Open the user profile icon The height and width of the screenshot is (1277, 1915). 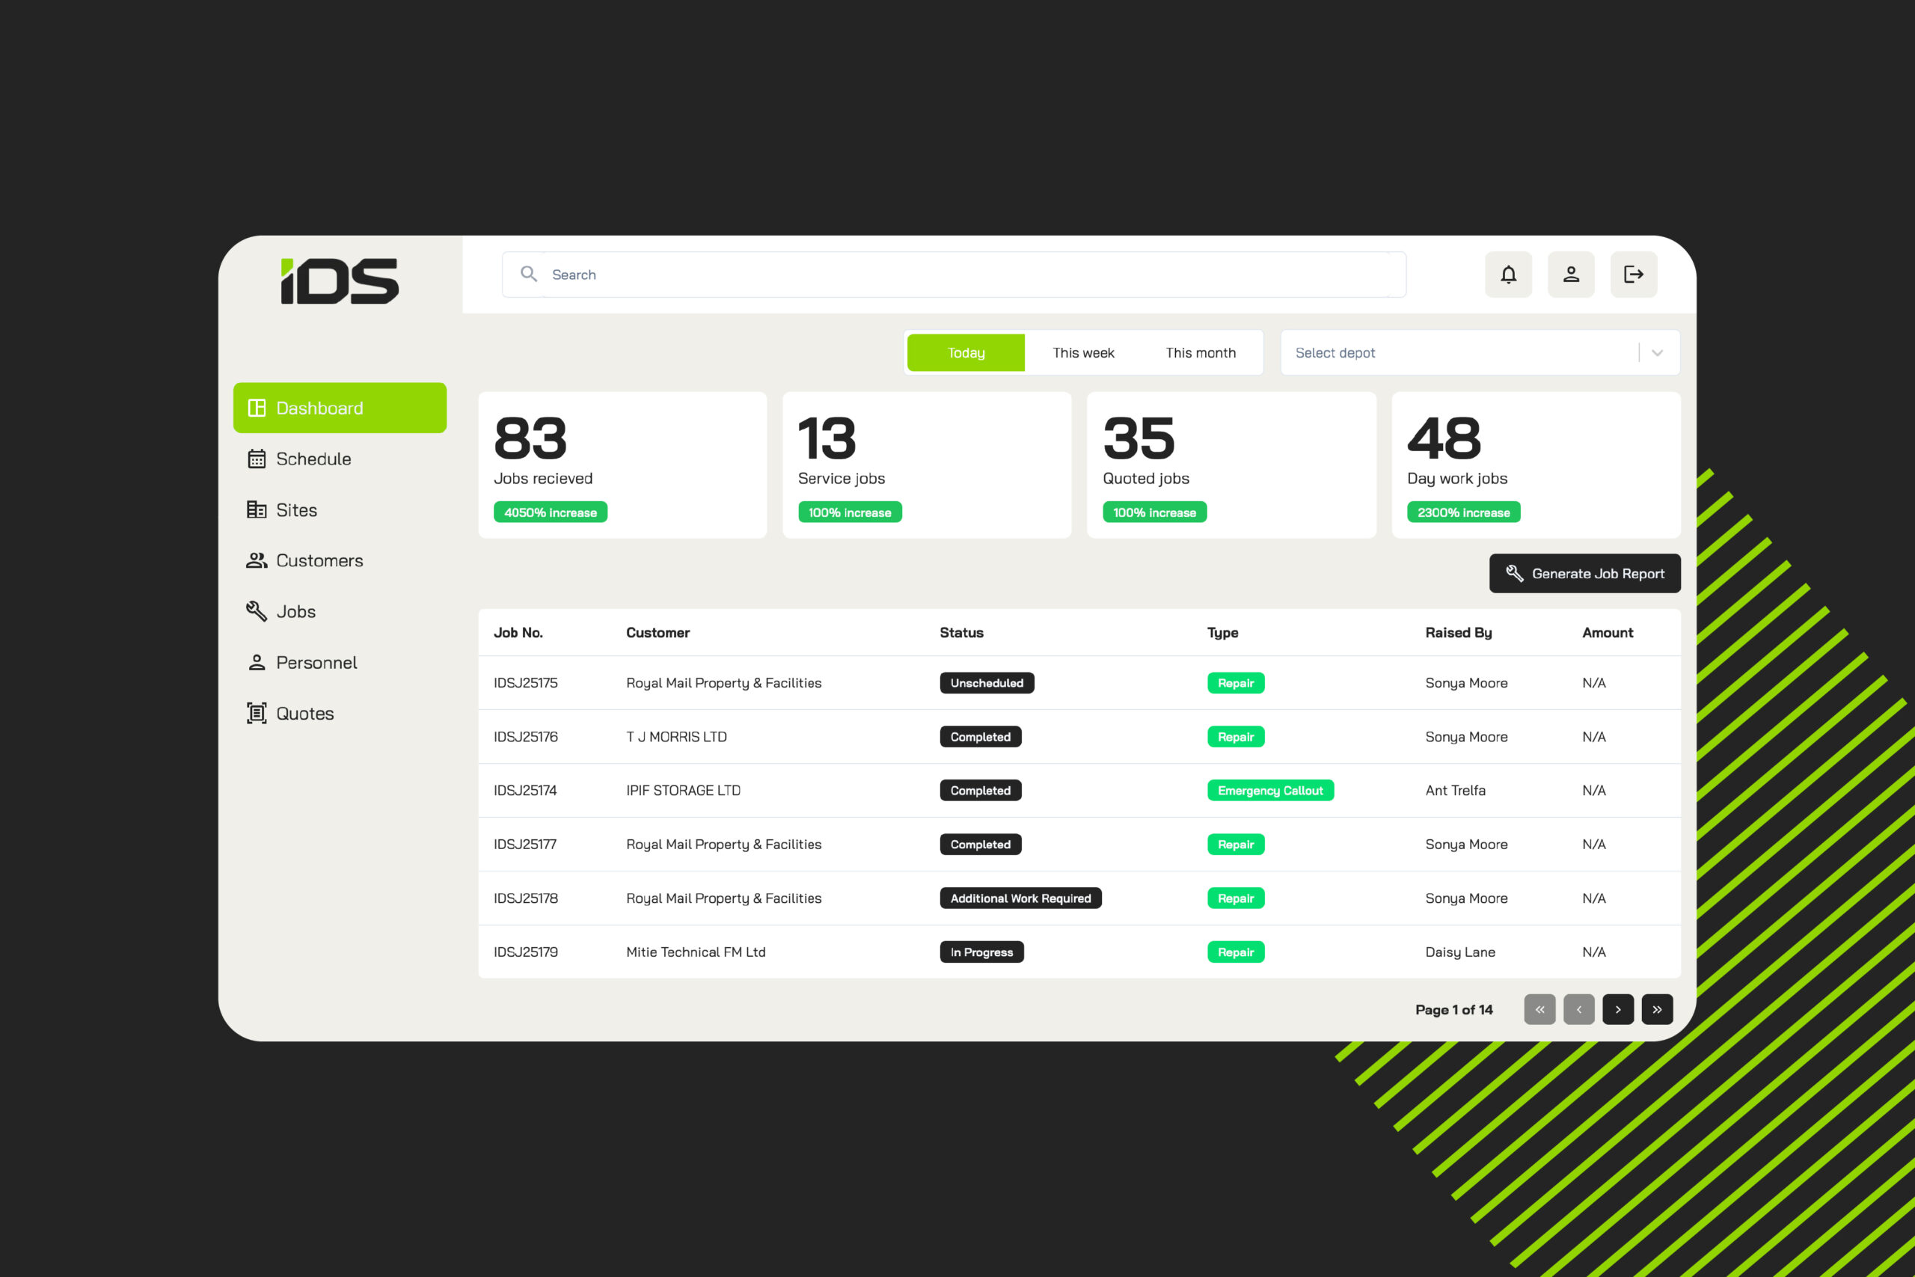pyautogui.click(x=1571, y=275)
